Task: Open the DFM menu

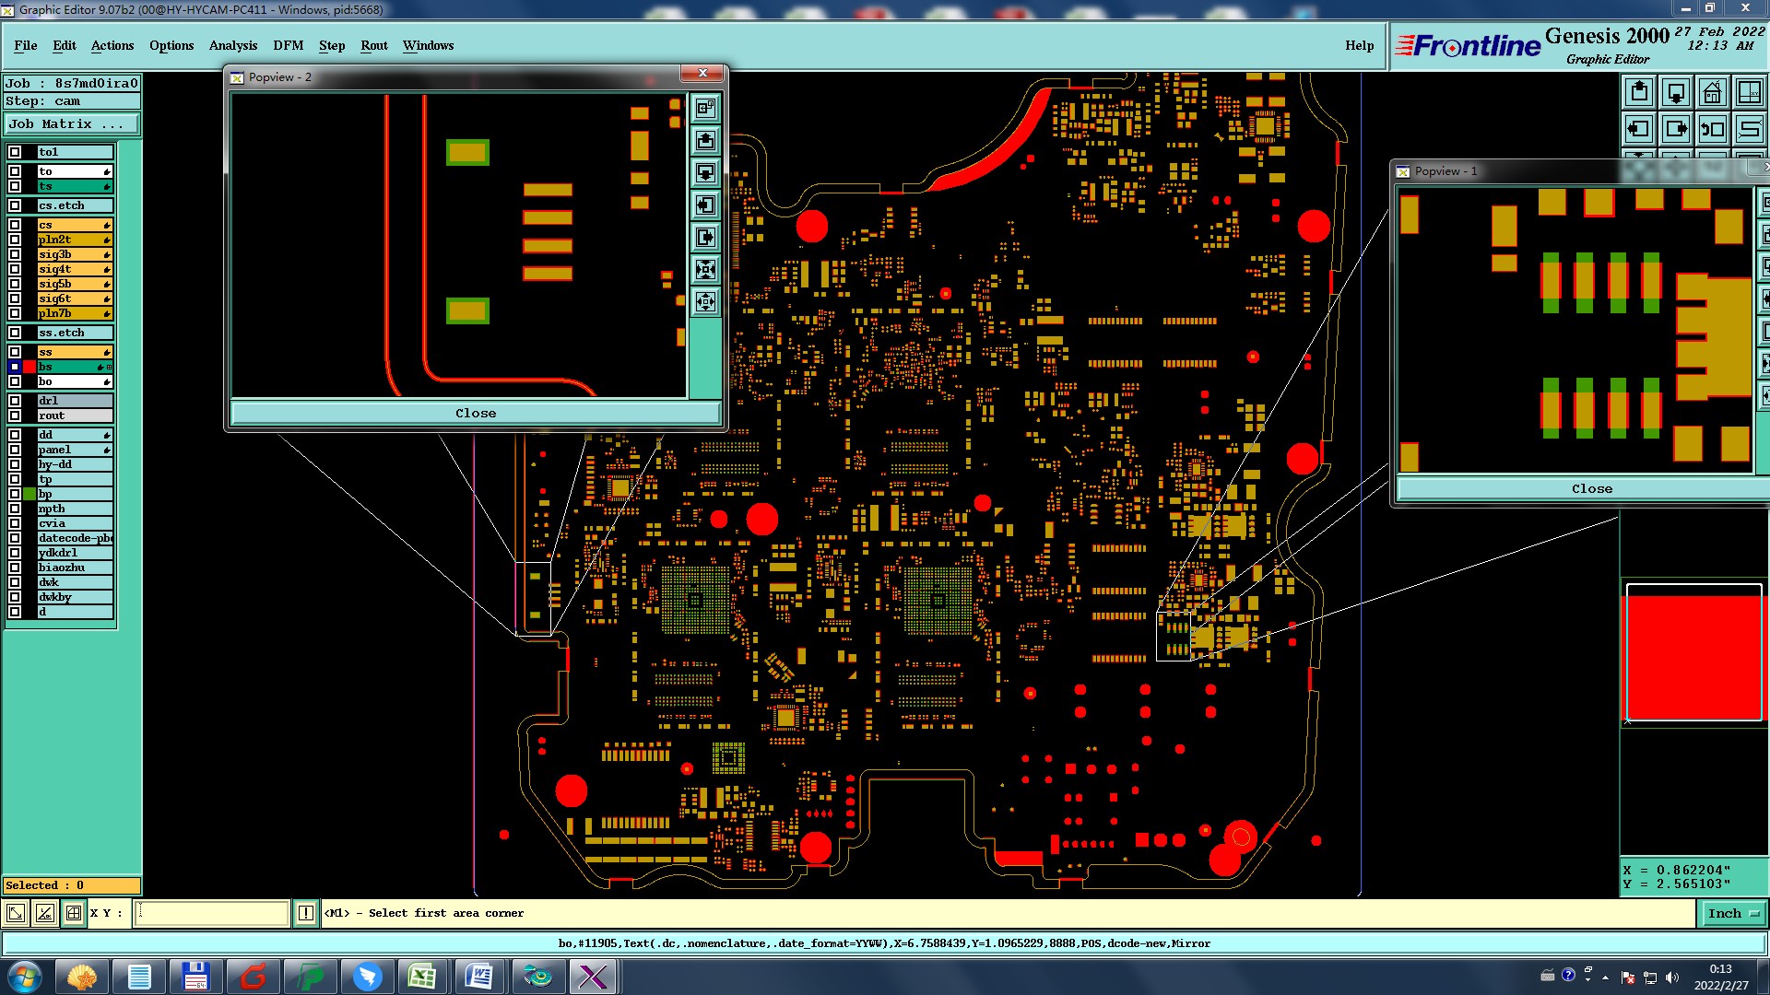Action: (288, 45)
